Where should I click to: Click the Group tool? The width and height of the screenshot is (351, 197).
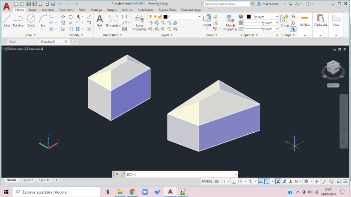coord(285,20)
